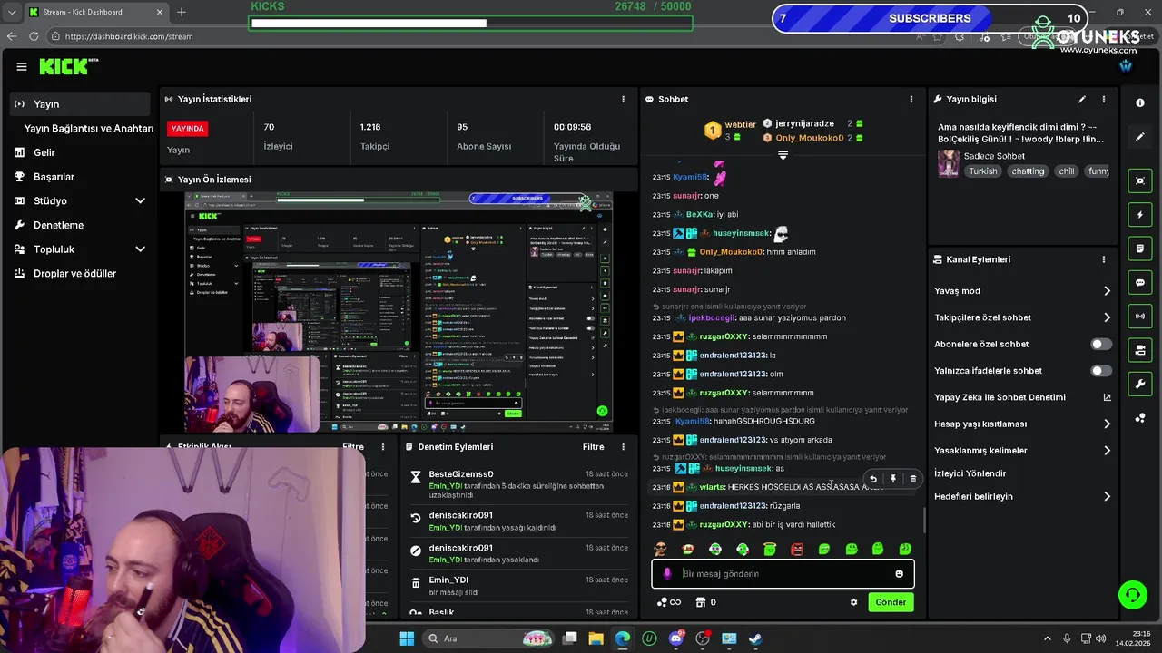Send the message with the Gönder button

click(x=891, y=602)
